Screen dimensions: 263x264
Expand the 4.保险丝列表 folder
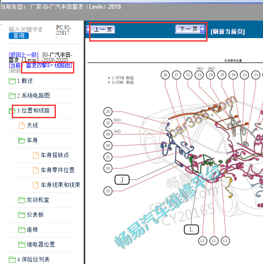pos(33,259)
